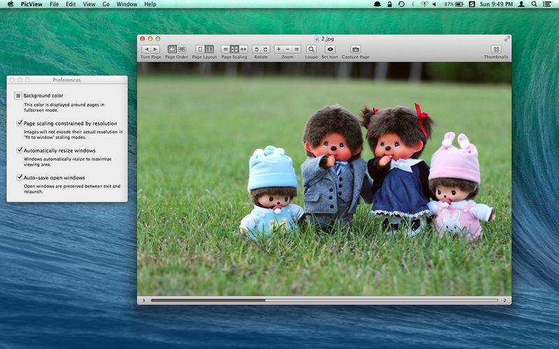Click the Sun 9:49 PM clock
Image resolution: width=559 pixels, height=349 pixels.
point(496,4)
